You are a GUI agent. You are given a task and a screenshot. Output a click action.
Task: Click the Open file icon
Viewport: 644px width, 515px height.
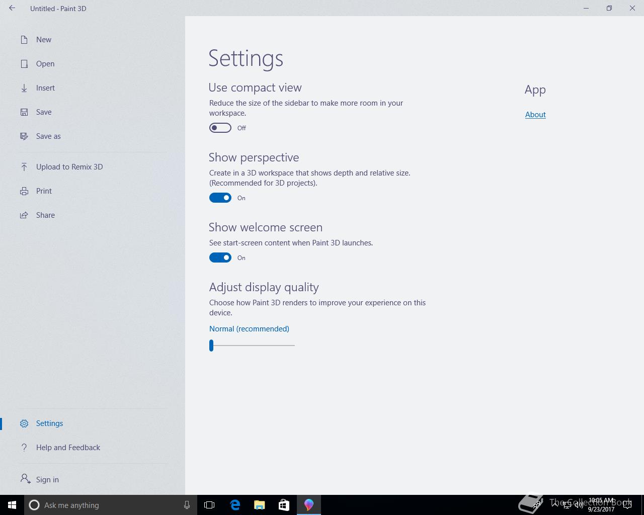(24, 64)
